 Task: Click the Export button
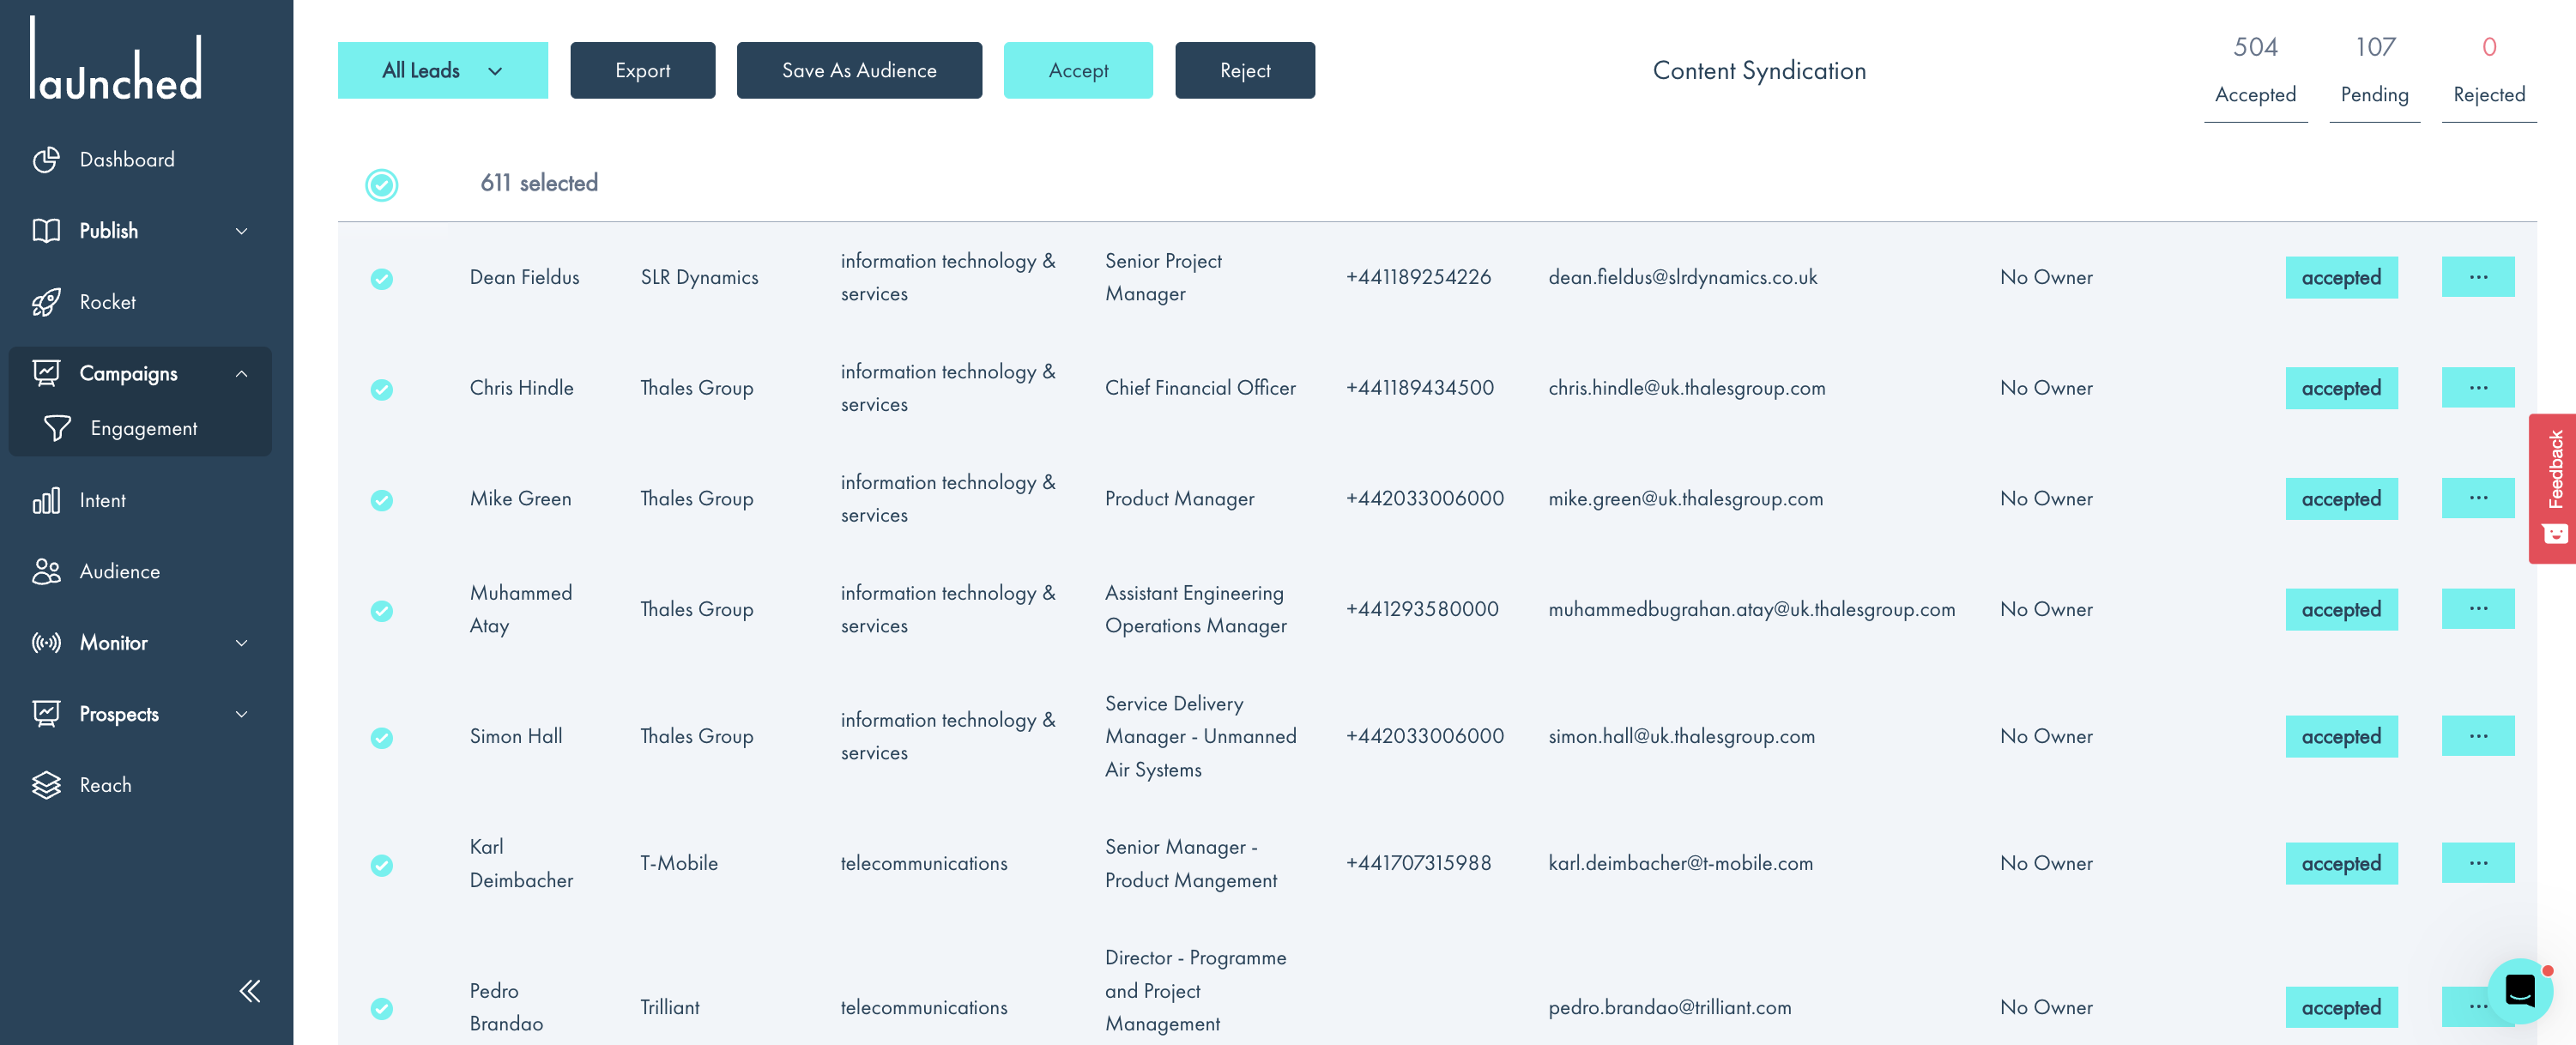pos(642,70)
